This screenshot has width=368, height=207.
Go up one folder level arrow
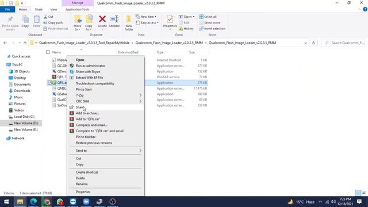click(25, 43)
